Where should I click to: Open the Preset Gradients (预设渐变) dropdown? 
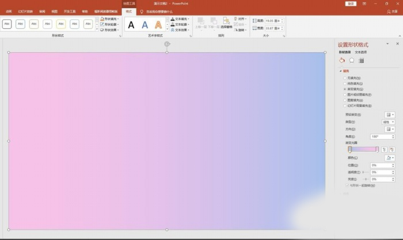coord(390,115)
